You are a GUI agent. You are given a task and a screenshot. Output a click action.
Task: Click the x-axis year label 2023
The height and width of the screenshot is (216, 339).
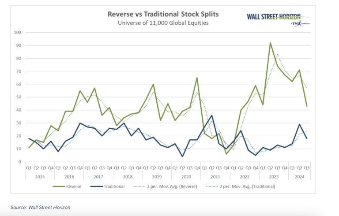tap(274, 177)
